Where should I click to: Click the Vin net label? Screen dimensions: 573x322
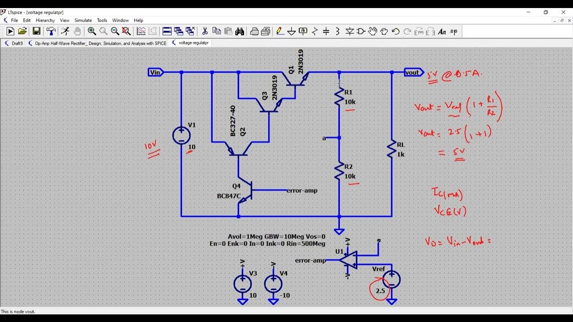[156, 72]
